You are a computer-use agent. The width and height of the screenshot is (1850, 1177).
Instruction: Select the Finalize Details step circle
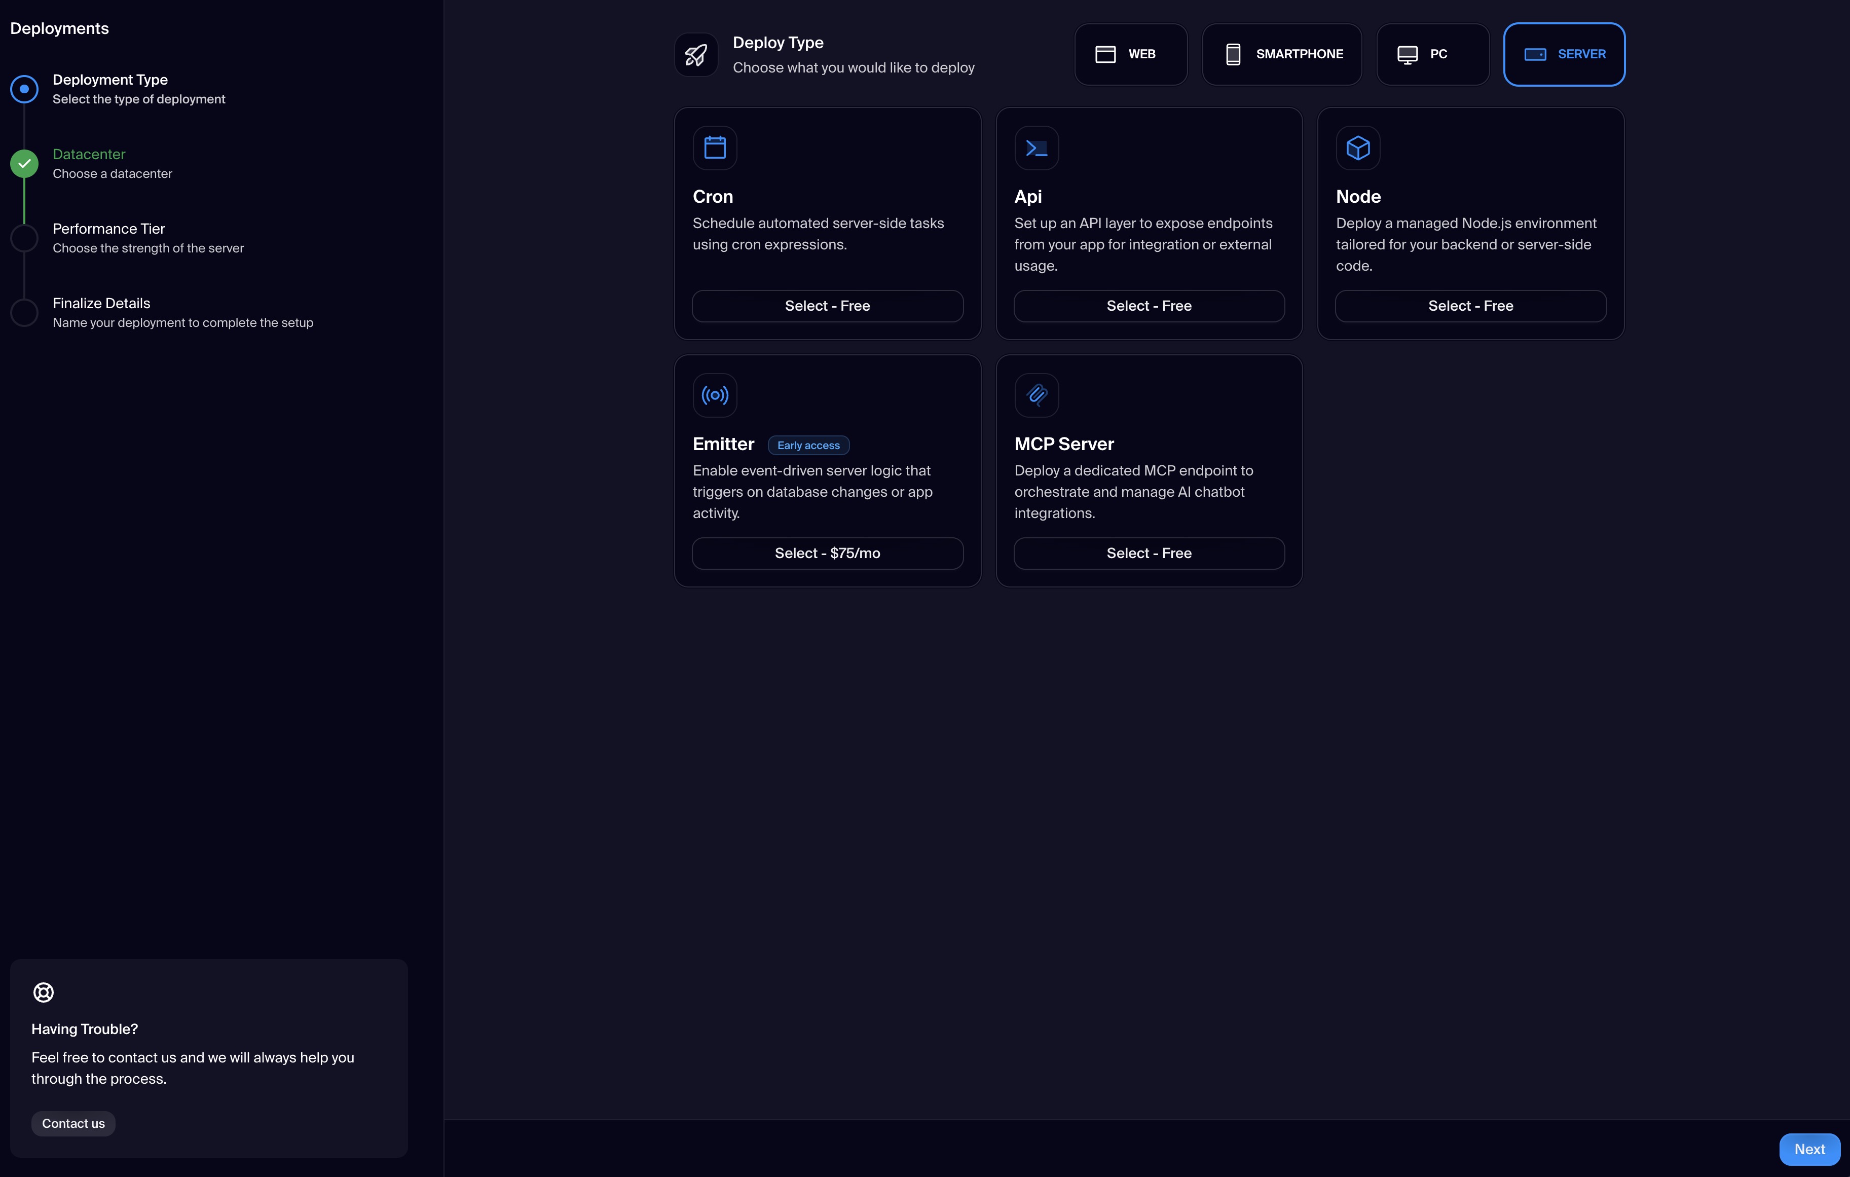pyautogui.click(x=25, y=313)
